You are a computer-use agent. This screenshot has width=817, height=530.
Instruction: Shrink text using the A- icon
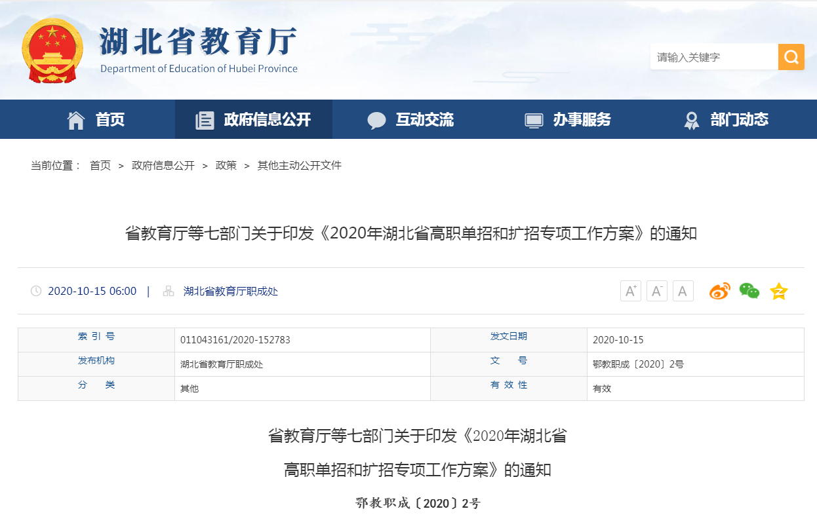pyautogui.click(x=656, y=291)
